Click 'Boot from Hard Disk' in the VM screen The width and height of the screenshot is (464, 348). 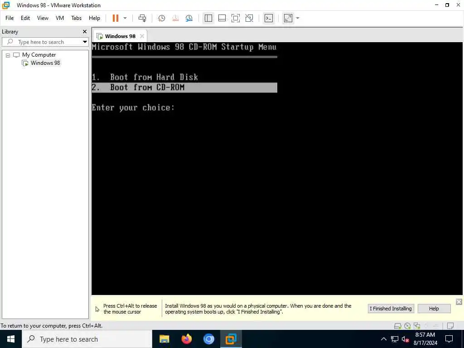pos(154,77)
